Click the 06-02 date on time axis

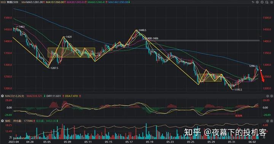click(252, 142)
